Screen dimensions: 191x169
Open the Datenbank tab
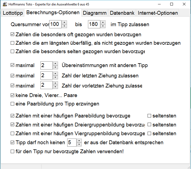point(122,13)
